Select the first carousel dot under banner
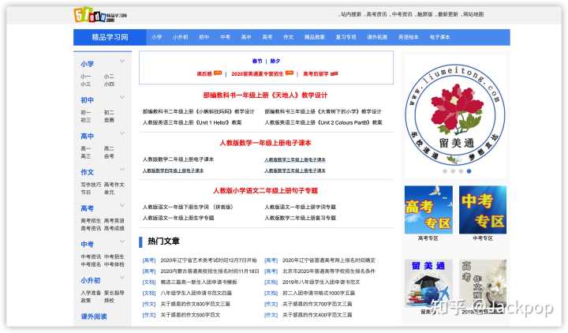 tap(445, 170)
